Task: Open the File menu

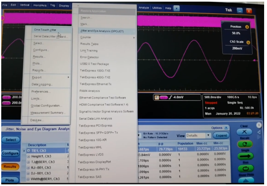Action: click(x=5, y=5)
